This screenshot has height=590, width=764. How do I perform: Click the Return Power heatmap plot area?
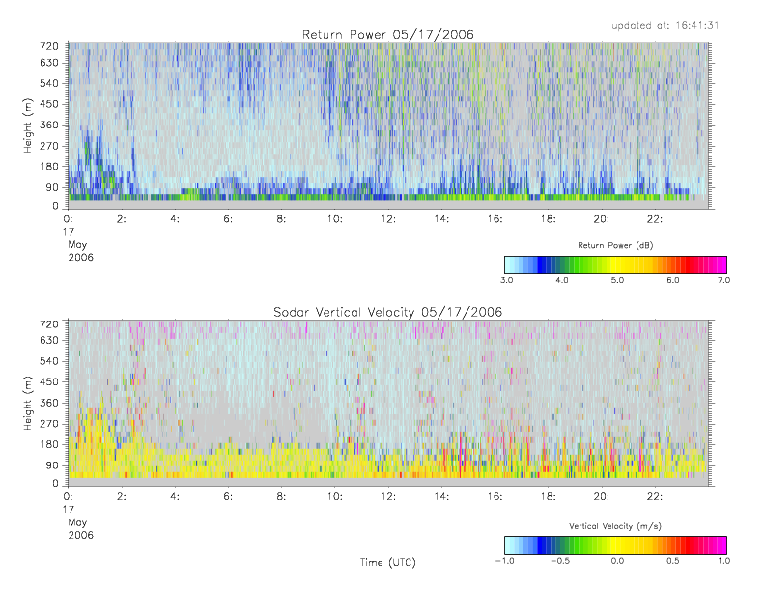click(388, 126)
